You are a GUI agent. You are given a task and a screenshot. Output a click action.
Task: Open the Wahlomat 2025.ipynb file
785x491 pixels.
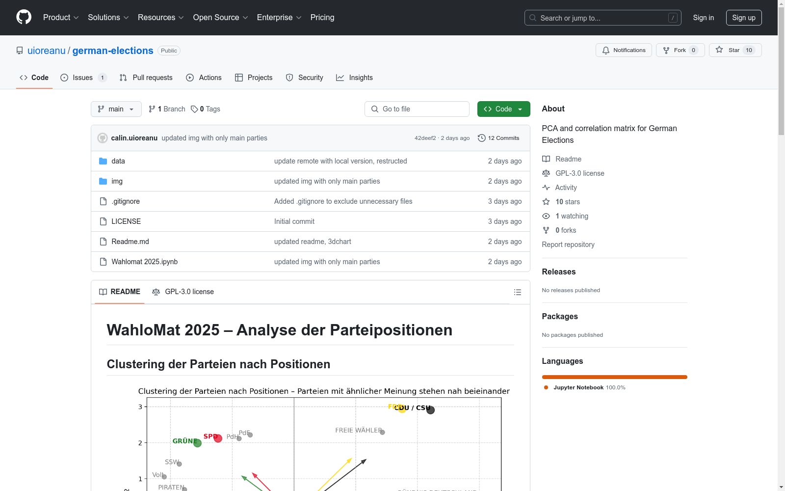tap(145, 262)
